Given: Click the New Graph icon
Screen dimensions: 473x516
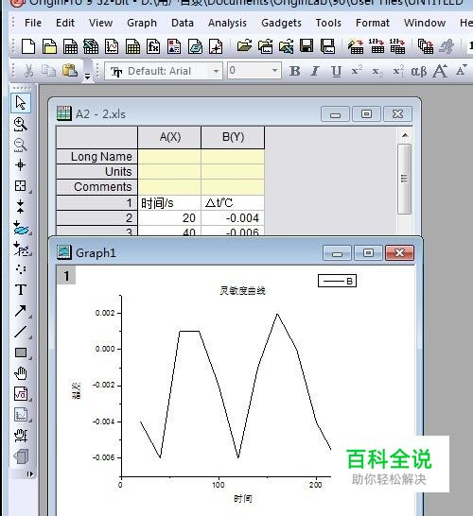Looking at the screenshot, I should coord(112,46).
